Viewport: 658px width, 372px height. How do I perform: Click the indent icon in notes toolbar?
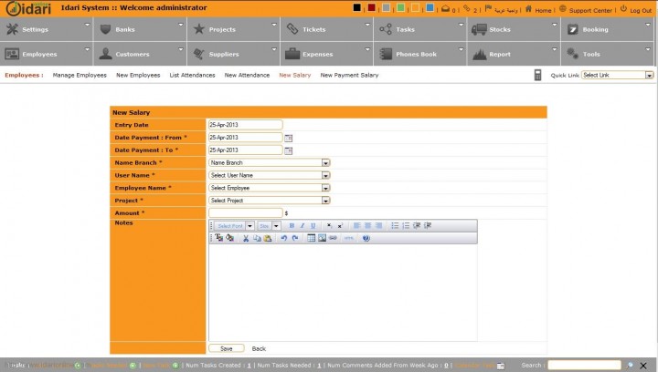pyautogui.click(x=428, y=225)
